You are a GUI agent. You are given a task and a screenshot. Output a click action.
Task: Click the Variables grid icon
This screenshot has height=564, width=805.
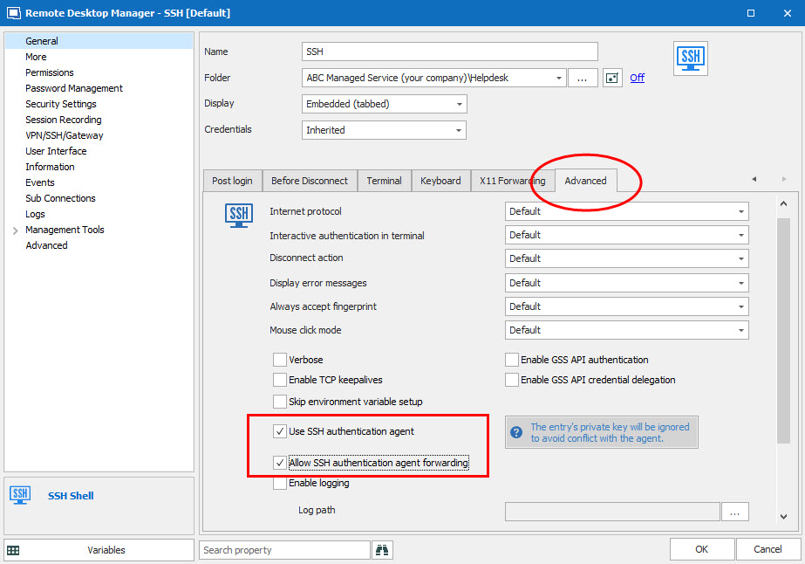pos(13,550)
